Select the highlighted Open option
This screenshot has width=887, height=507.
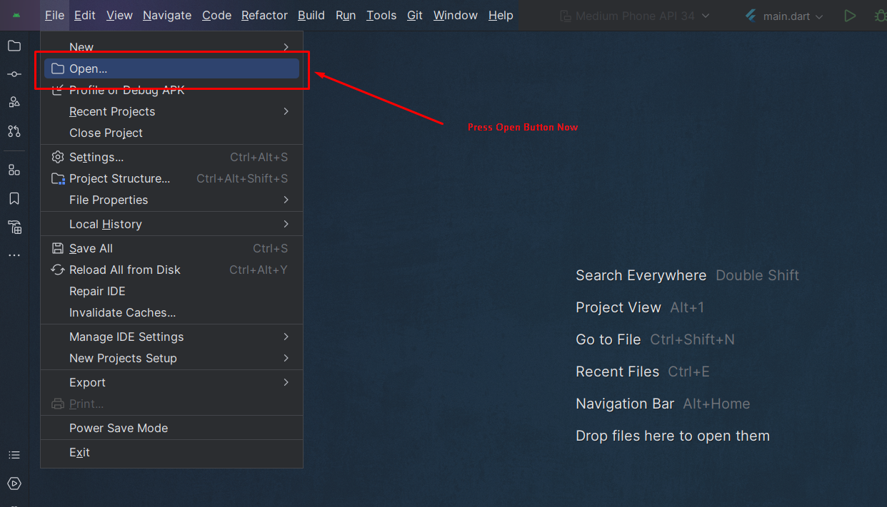(x=171, y=68)
